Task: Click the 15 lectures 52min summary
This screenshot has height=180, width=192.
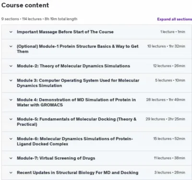Action: point(169,139)
